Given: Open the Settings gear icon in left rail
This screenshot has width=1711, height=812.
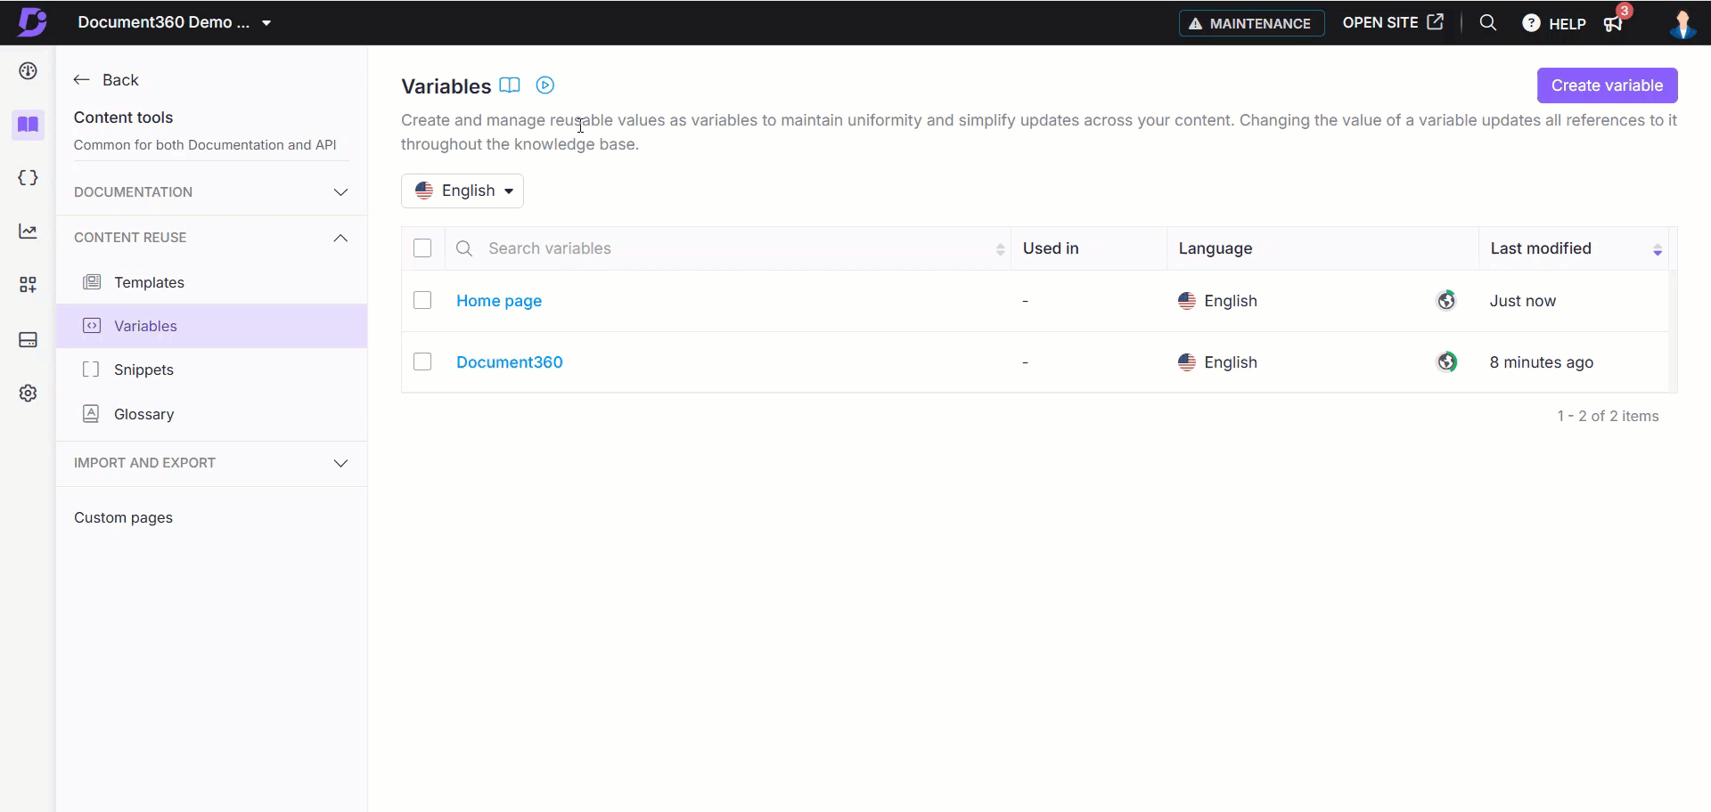Looking at the screenshot, I should 28,394.
